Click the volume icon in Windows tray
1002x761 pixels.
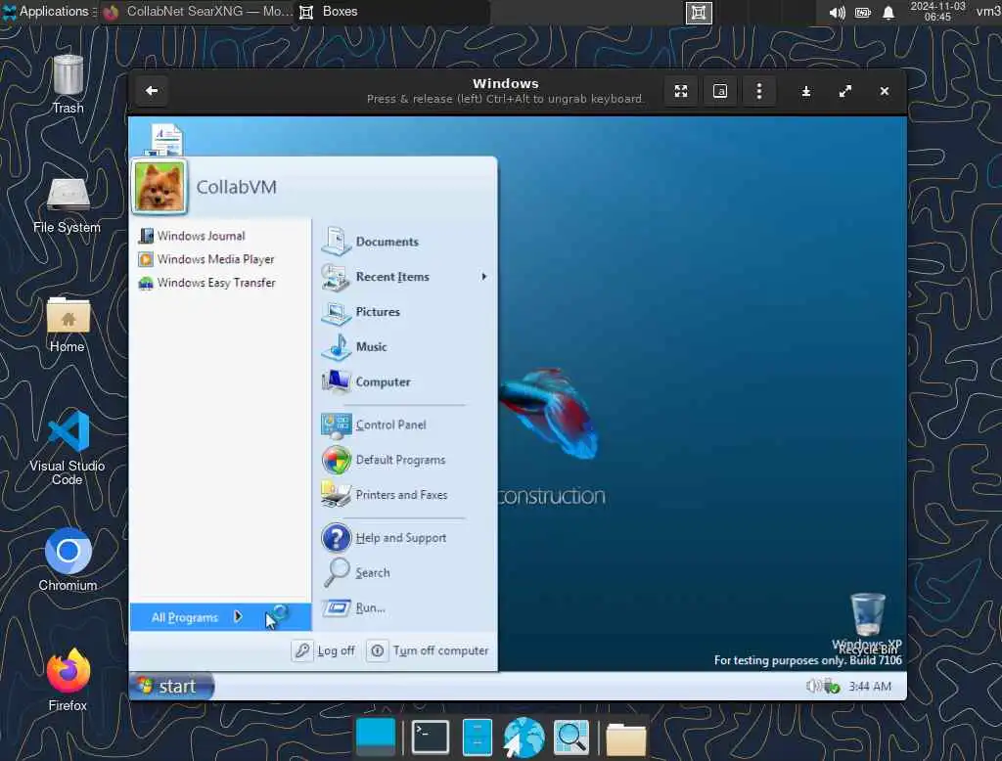pos(812,687)
